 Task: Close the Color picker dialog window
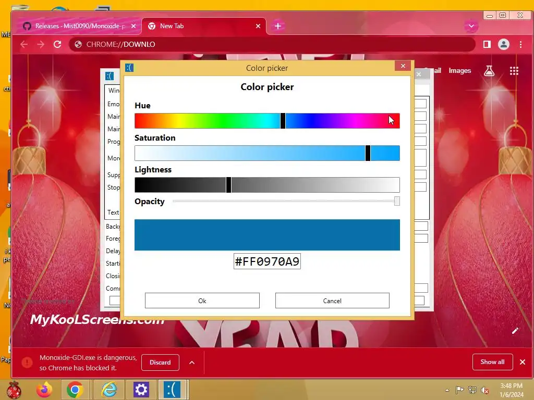(403, 66)
